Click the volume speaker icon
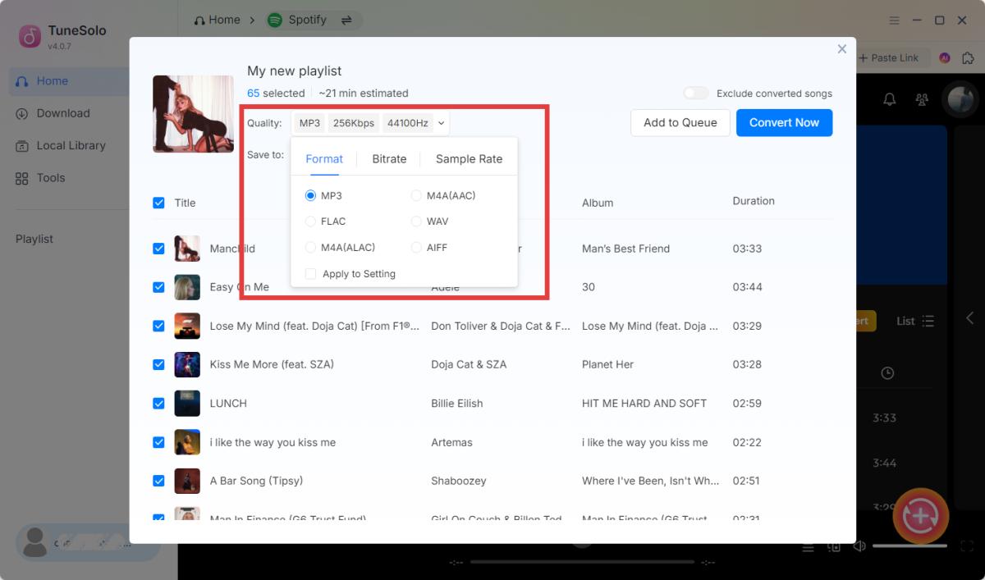 (x=859, y=546)
